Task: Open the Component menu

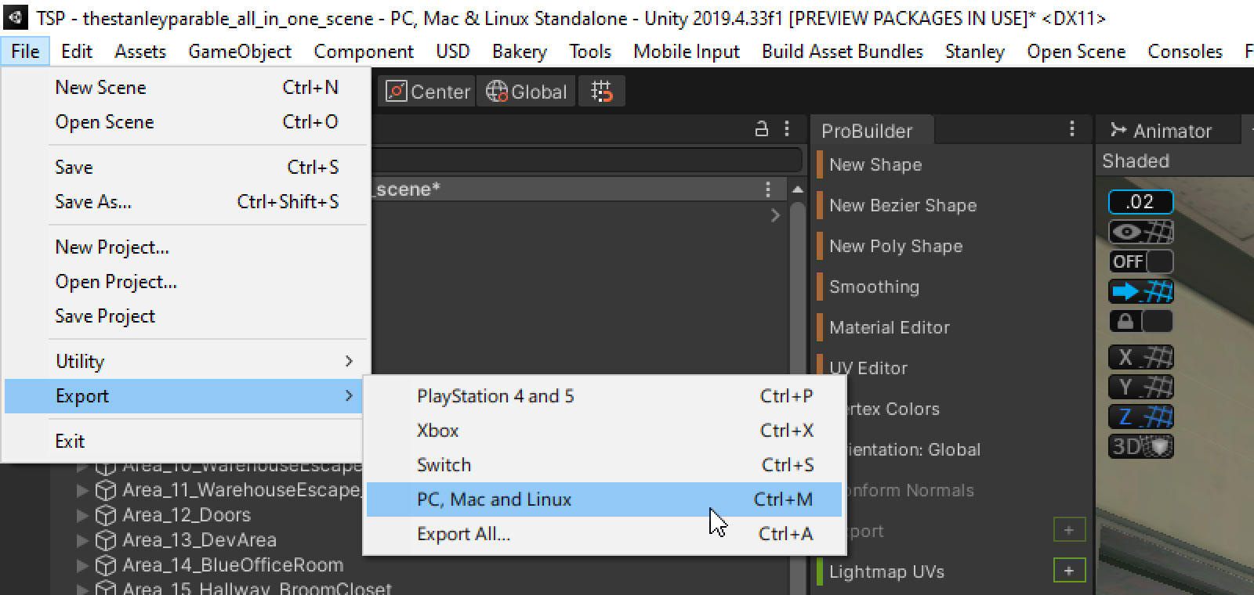Action: (x=364, y=51)
